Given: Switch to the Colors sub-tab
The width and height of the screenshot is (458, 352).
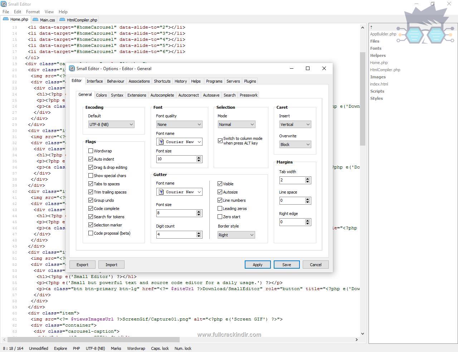Looking at the screenshot, I should 101,95.
